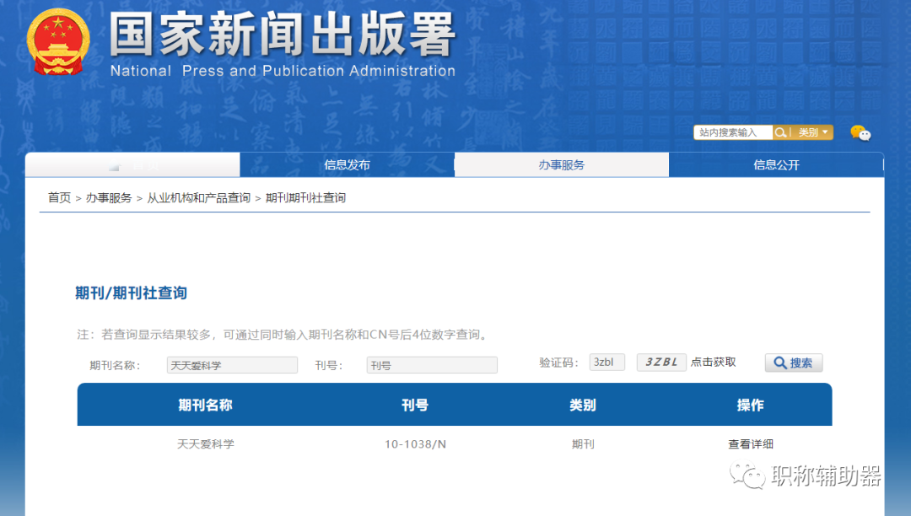Switch to the 信息公开 tab
Screen dimensions: 911x516
pyautogui.click(x=775, y=164)
